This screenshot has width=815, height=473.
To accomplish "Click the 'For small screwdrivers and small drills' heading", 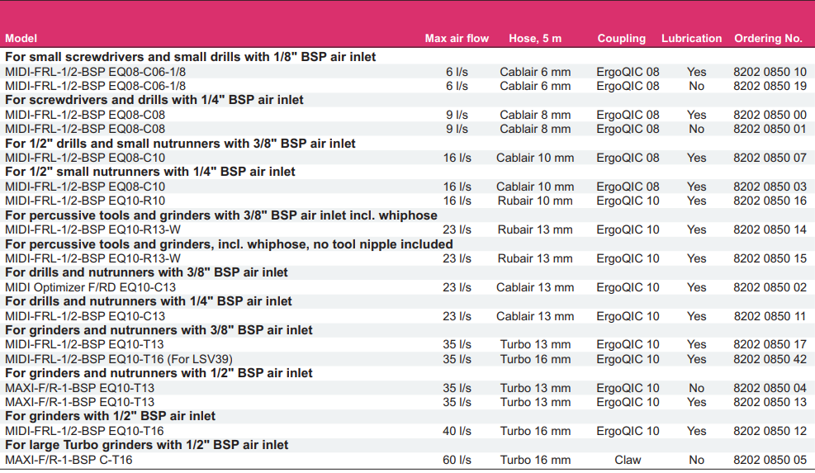I will click(x=190, y=57).
